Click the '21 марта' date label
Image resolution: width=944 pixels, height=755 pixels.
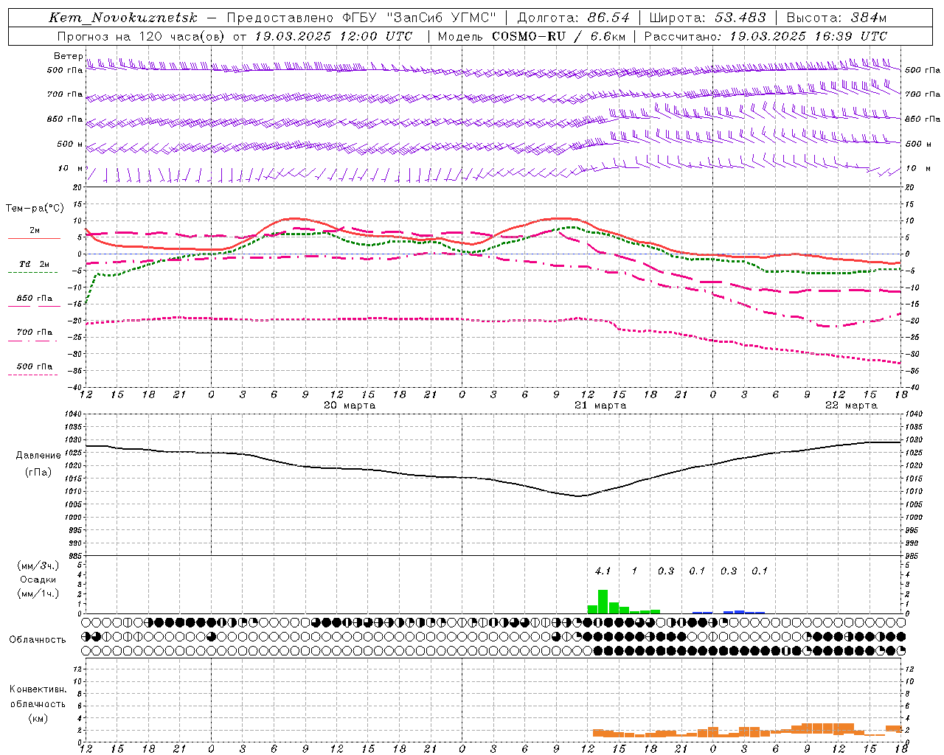coord(600,406)
